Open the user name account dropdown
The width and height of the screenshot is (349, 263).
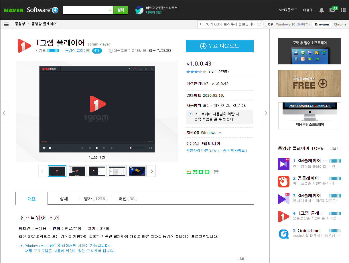coord(309,10)
